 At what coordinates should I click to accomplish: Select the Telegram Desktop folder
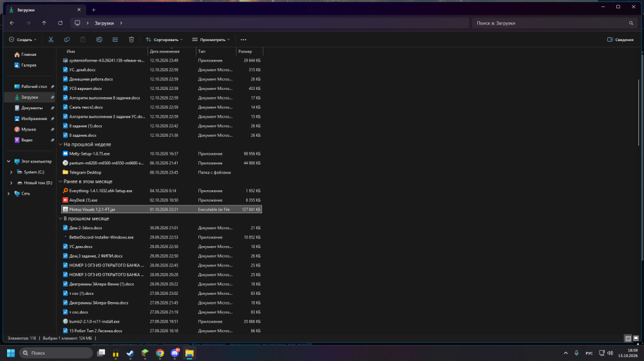point(162,173)
